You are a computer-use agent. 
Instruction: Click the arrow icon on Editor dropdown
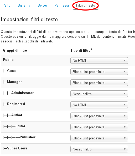(125, 127)
